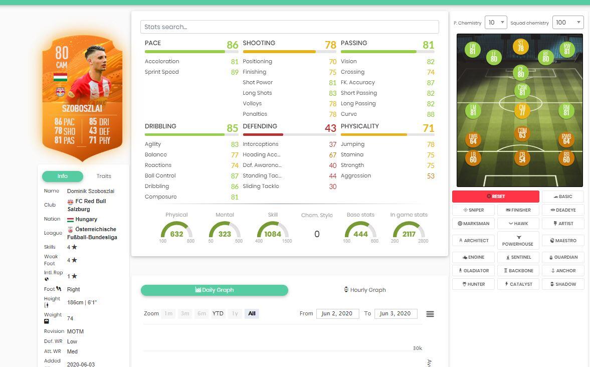Apply the Shadow chemistry style

pyautogui.click(x=563, y=284)
